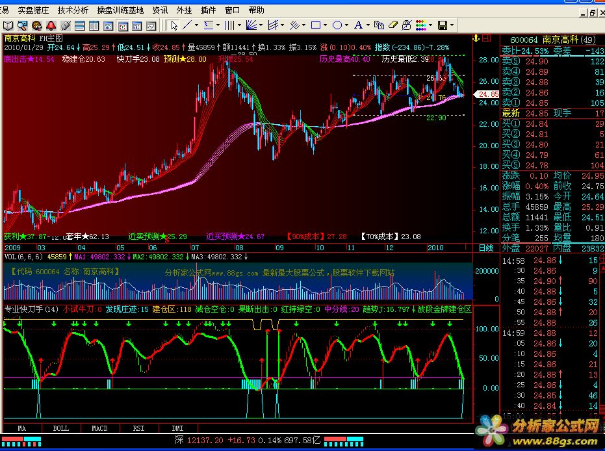Click the text annotation 'A' tool
The height and width of the screenshot is (451, 605).
358,25
